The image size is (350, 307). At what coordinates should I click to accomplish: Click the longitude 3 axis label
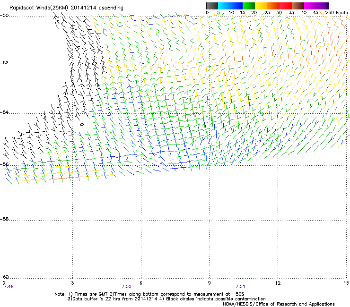tap(72, 283)
